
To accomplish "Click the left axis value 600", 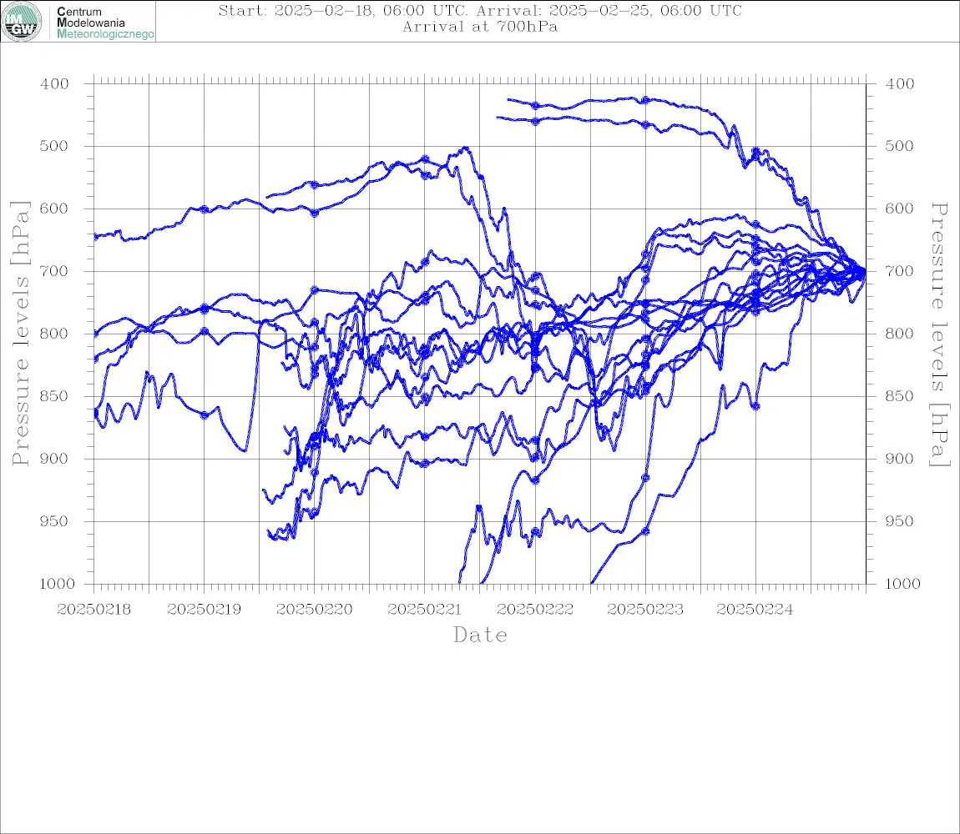I will 54,208.
